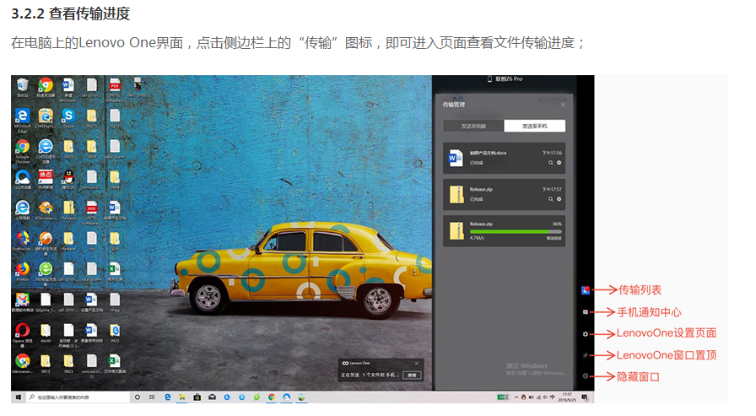This screenshot has width=756, height=416.
Task: Select the 发送至手机 tab
Action: (534, 126)
